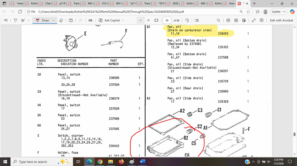This screenshot has width=297, height=166.
Task: Toggle the Draw tool
Action: pyautogui.click(x=42, y=20)
